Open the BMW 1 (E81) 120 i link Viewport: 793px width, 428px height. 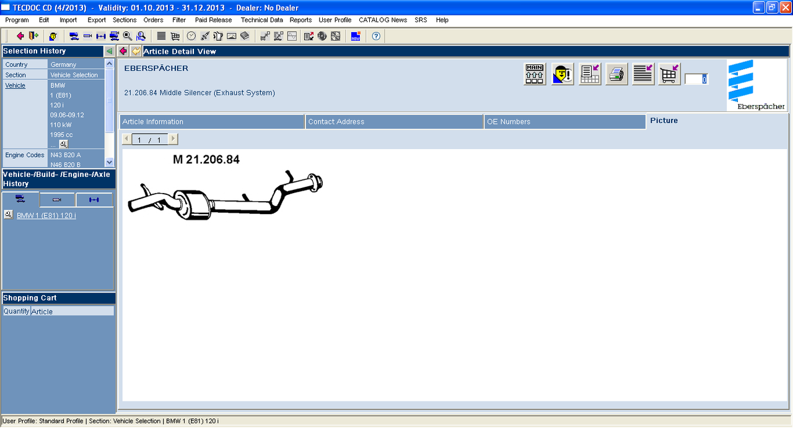tap(46, 215)
